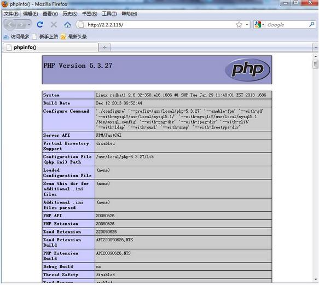Open the 工具(T) menu
Viewport: 319px width, 285px height.
pos(109,14)
